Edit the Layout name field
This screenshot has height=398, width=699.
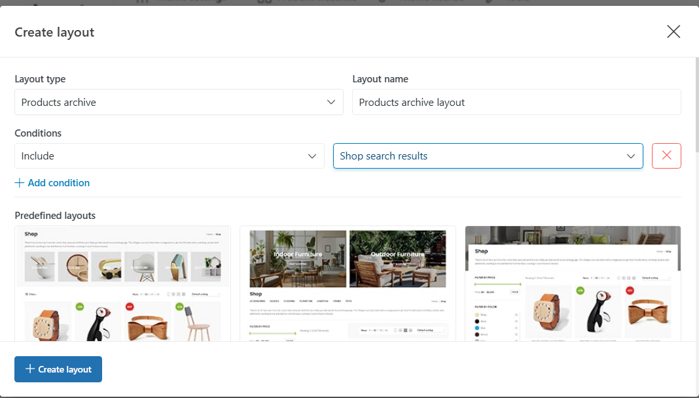click(516, 102)
